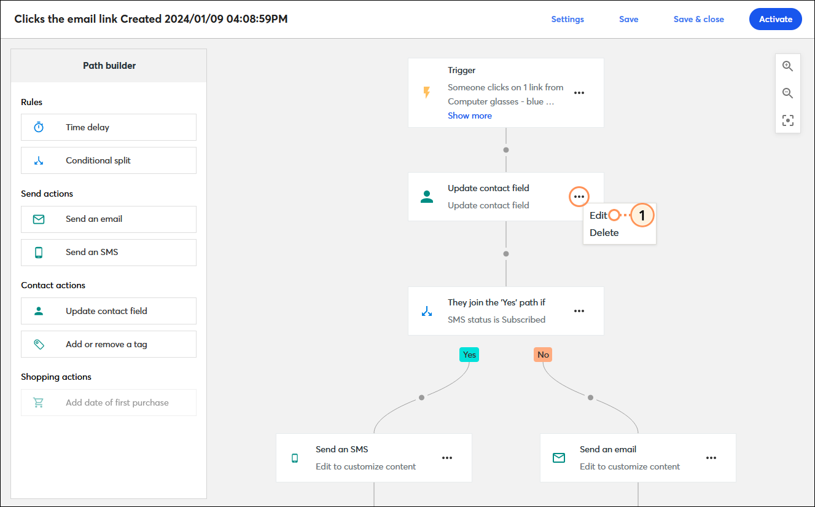815x507 pixels.
Task: Activate the automation path
Action: (776, 19)
